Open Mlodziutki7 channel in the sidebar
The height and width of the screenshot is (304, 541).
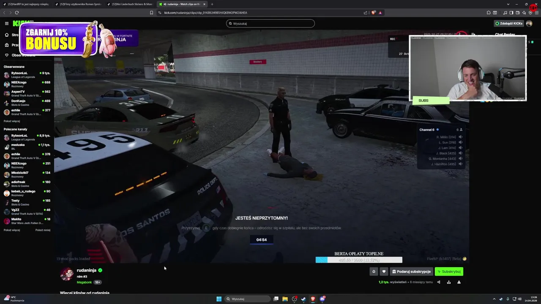pyautogui.click(x=27, y=174)
